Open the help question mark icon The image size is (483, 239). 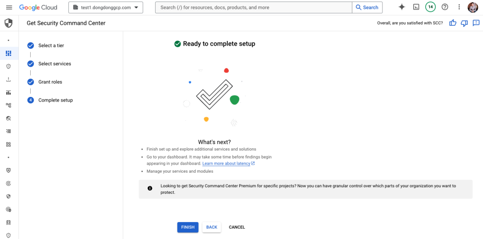pyautogui.click(x=445, y=7)
